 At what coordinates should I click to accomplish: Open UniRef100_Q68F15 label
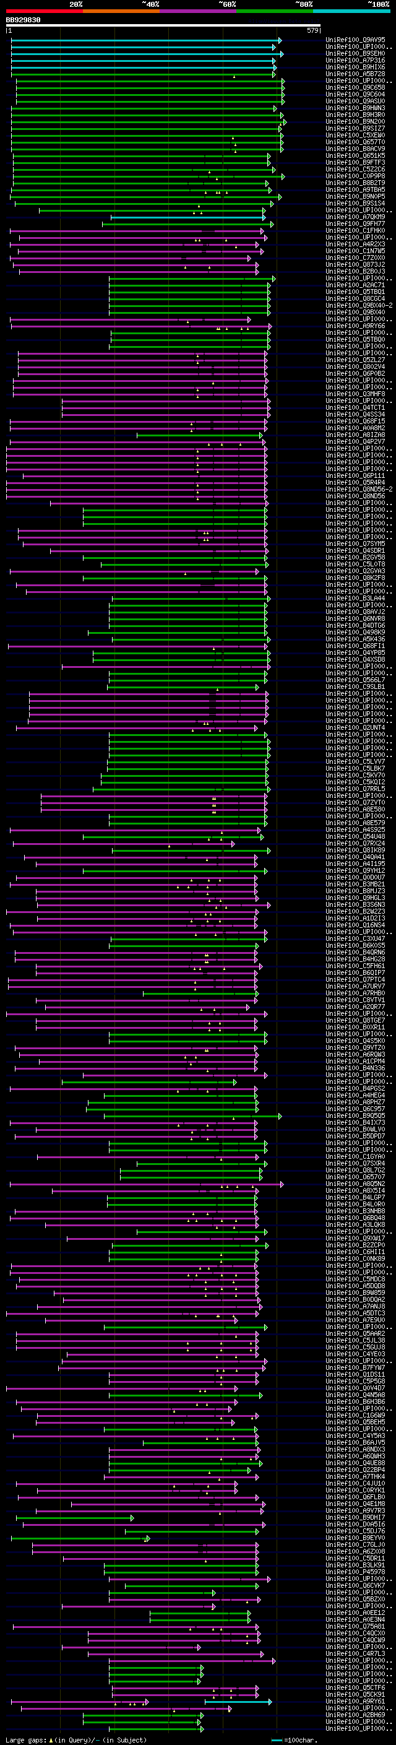[x=355, y=421]
